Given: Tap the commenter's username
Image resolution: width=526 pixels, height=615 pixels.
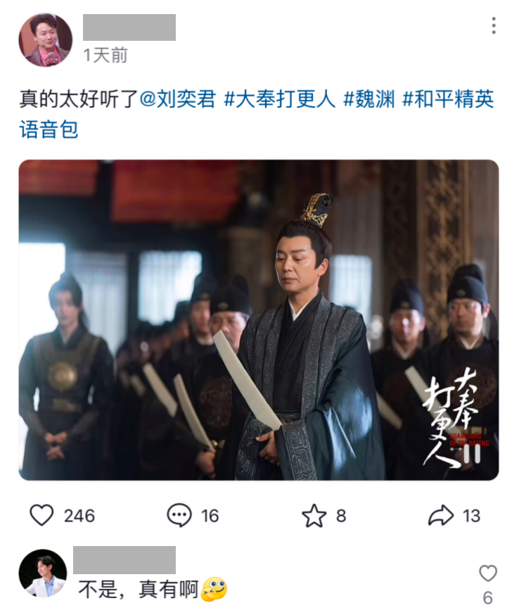Looking at the screenshot, I should pos(124,559).
